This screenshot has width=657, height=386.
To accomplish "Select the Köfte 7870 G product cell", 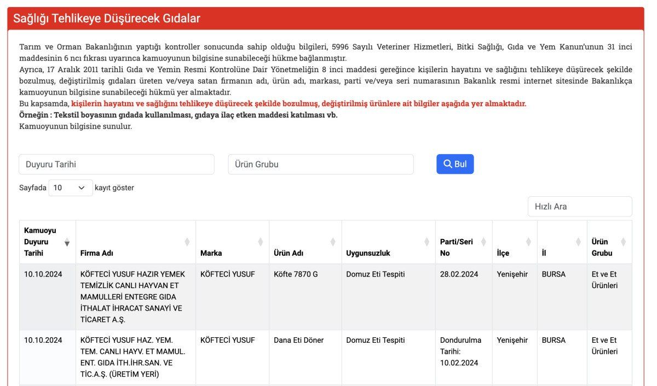I will point(296,274).
